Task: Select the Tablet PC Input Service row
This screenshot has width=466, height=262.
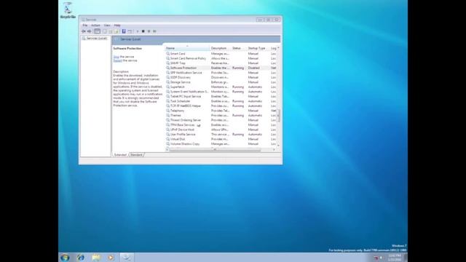Action: [x=221, y=97]
